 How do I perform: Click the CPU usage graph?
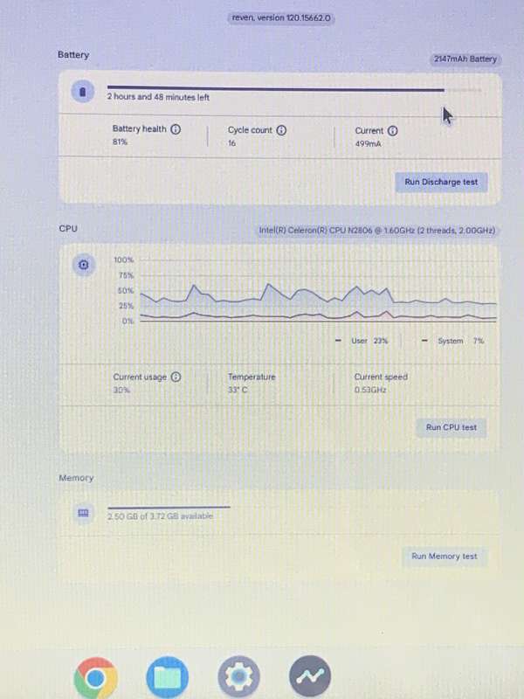click(318, 291)
